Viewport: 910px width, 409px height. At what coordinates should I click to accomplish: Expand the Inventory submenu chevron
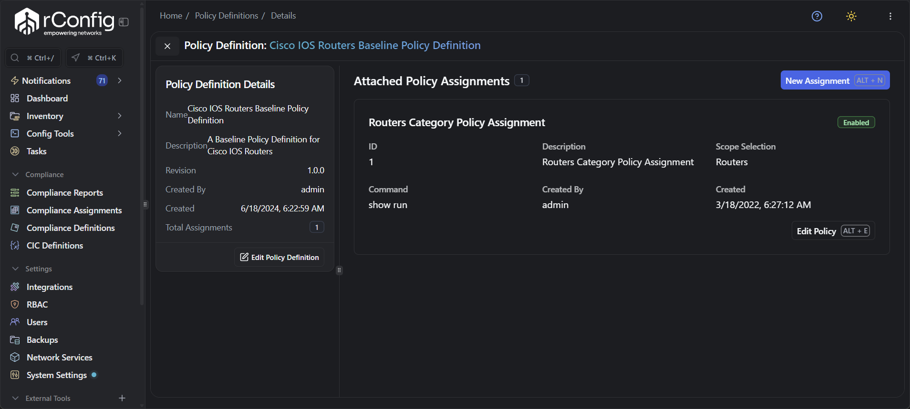tap(120, 116)
